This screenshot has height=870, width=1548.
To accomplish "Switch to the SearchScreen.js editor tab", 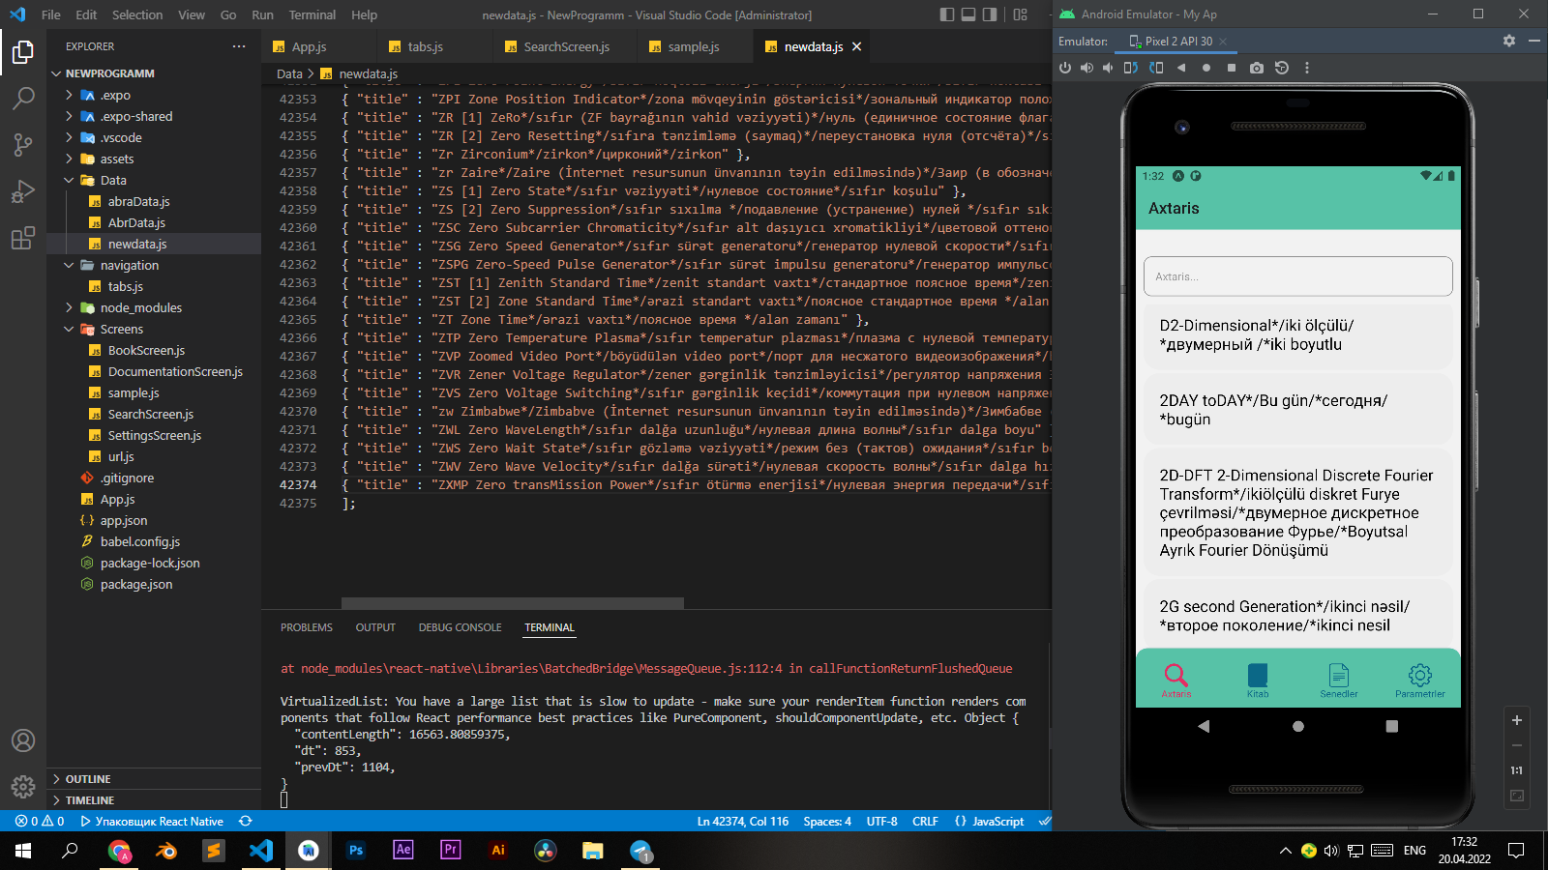I will point(567,46).
